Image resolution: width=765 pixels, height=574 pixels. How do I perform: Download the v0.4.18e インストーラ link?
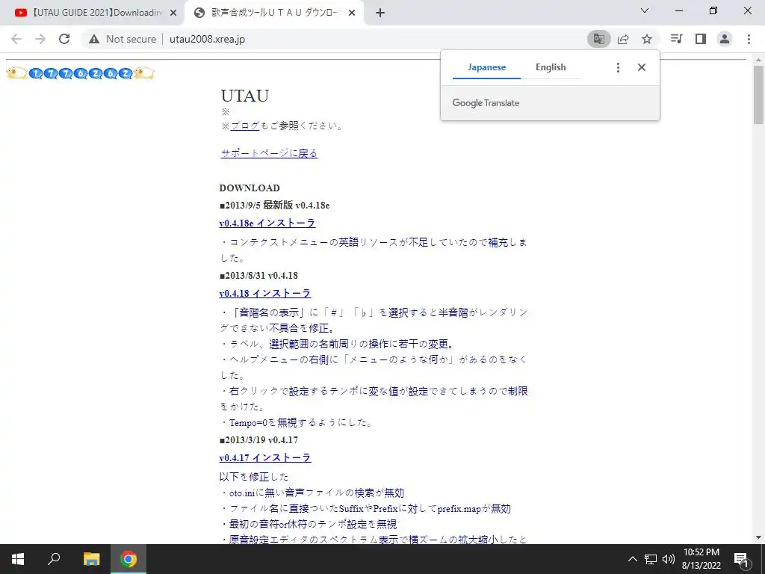coord(267,223)
